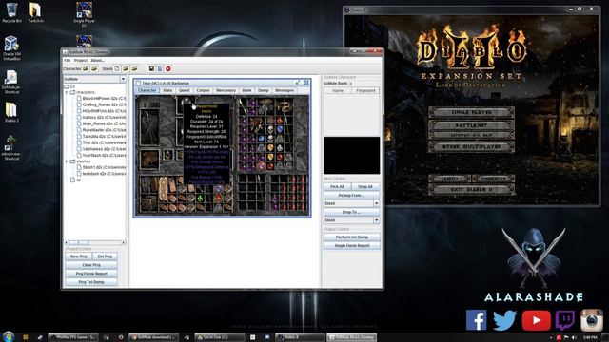
Task: Switch to the Quest tab
Action: pos(184,90)
